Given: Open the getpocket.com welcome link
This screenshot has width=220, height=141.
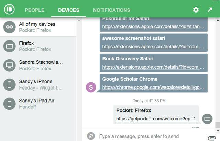Looking at the screenshot, I should click(156, 119).
